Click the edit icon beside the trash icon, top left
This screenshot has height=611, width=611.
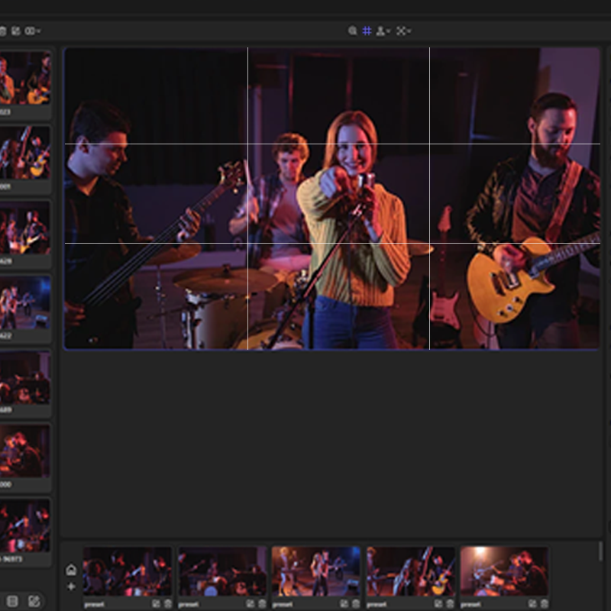click(16, 31)
